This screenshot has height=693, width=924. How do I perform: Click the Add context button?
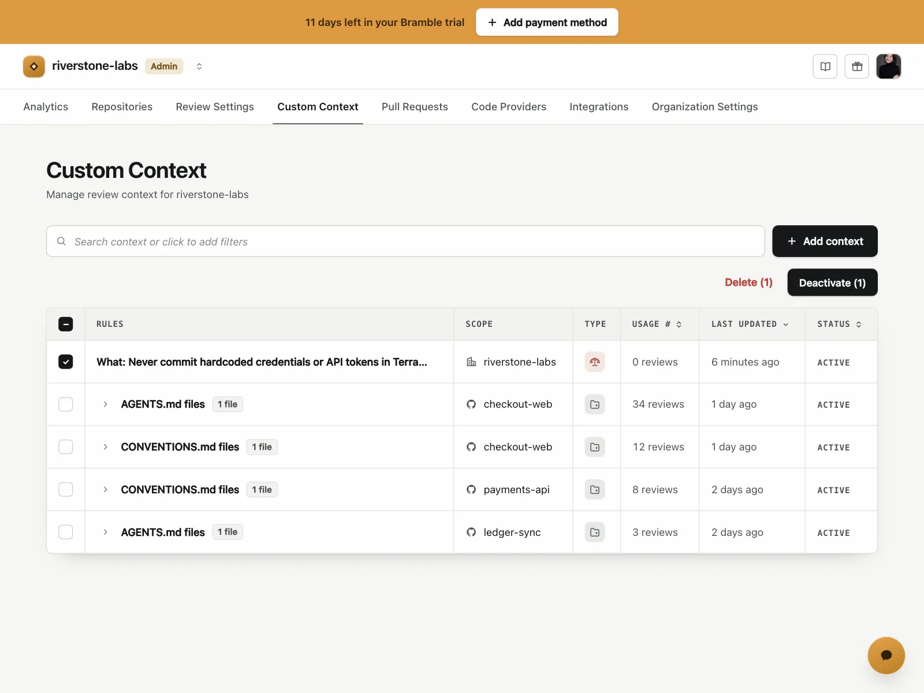[825, 241]
